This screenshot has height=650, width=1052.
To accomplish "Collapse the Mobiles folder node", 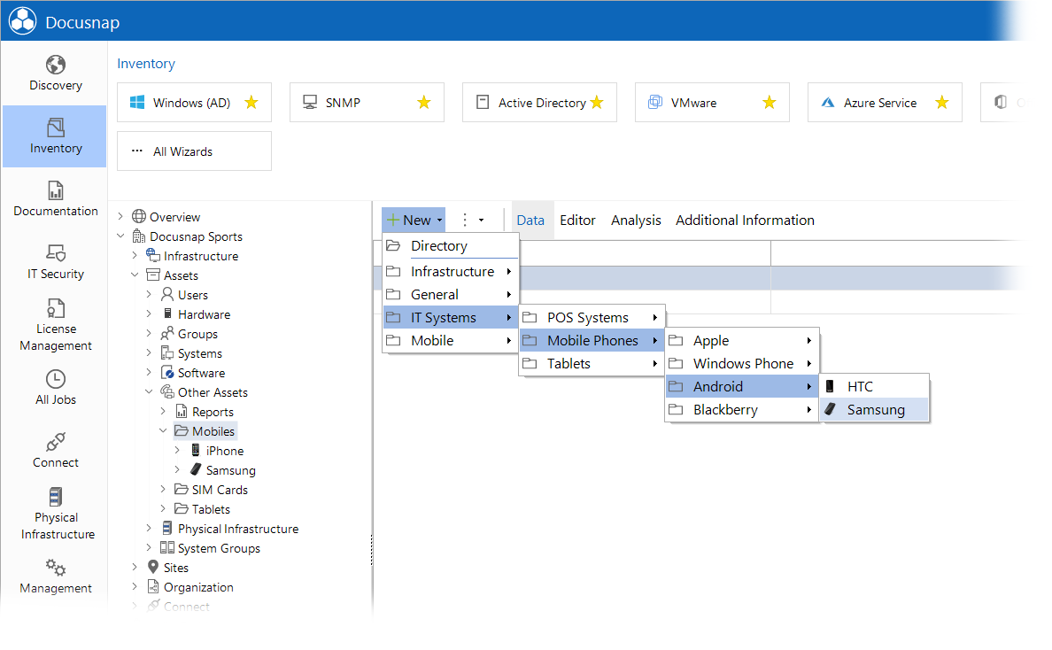I will coord(162,430).
